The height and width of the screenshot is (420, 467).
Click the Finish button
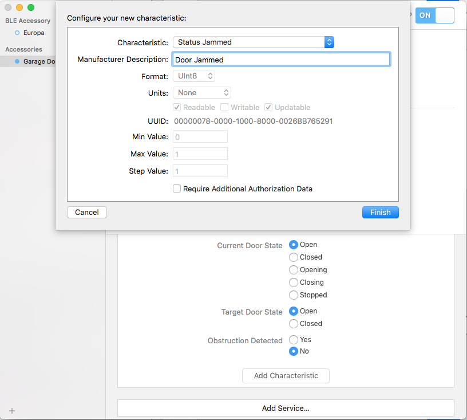pyautogui.click(x=380, y=212)
